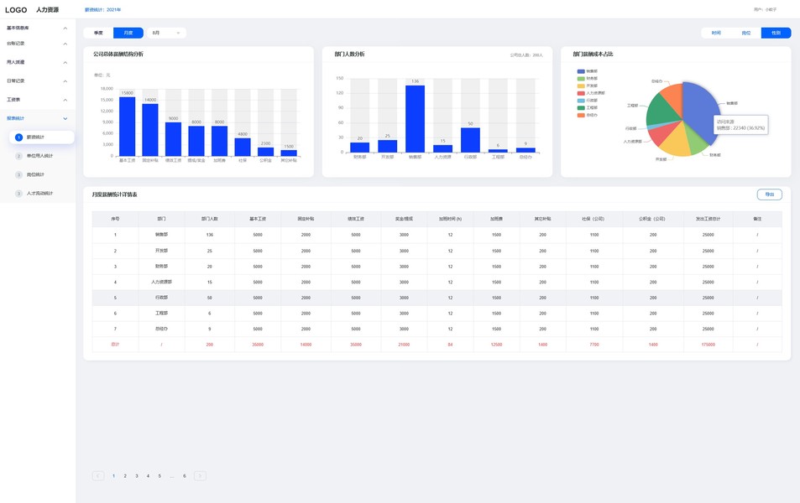The width and height of the screenshot is (800, 503).
Task: Click the 基本工资 column header
Action: tap(258, 219)
